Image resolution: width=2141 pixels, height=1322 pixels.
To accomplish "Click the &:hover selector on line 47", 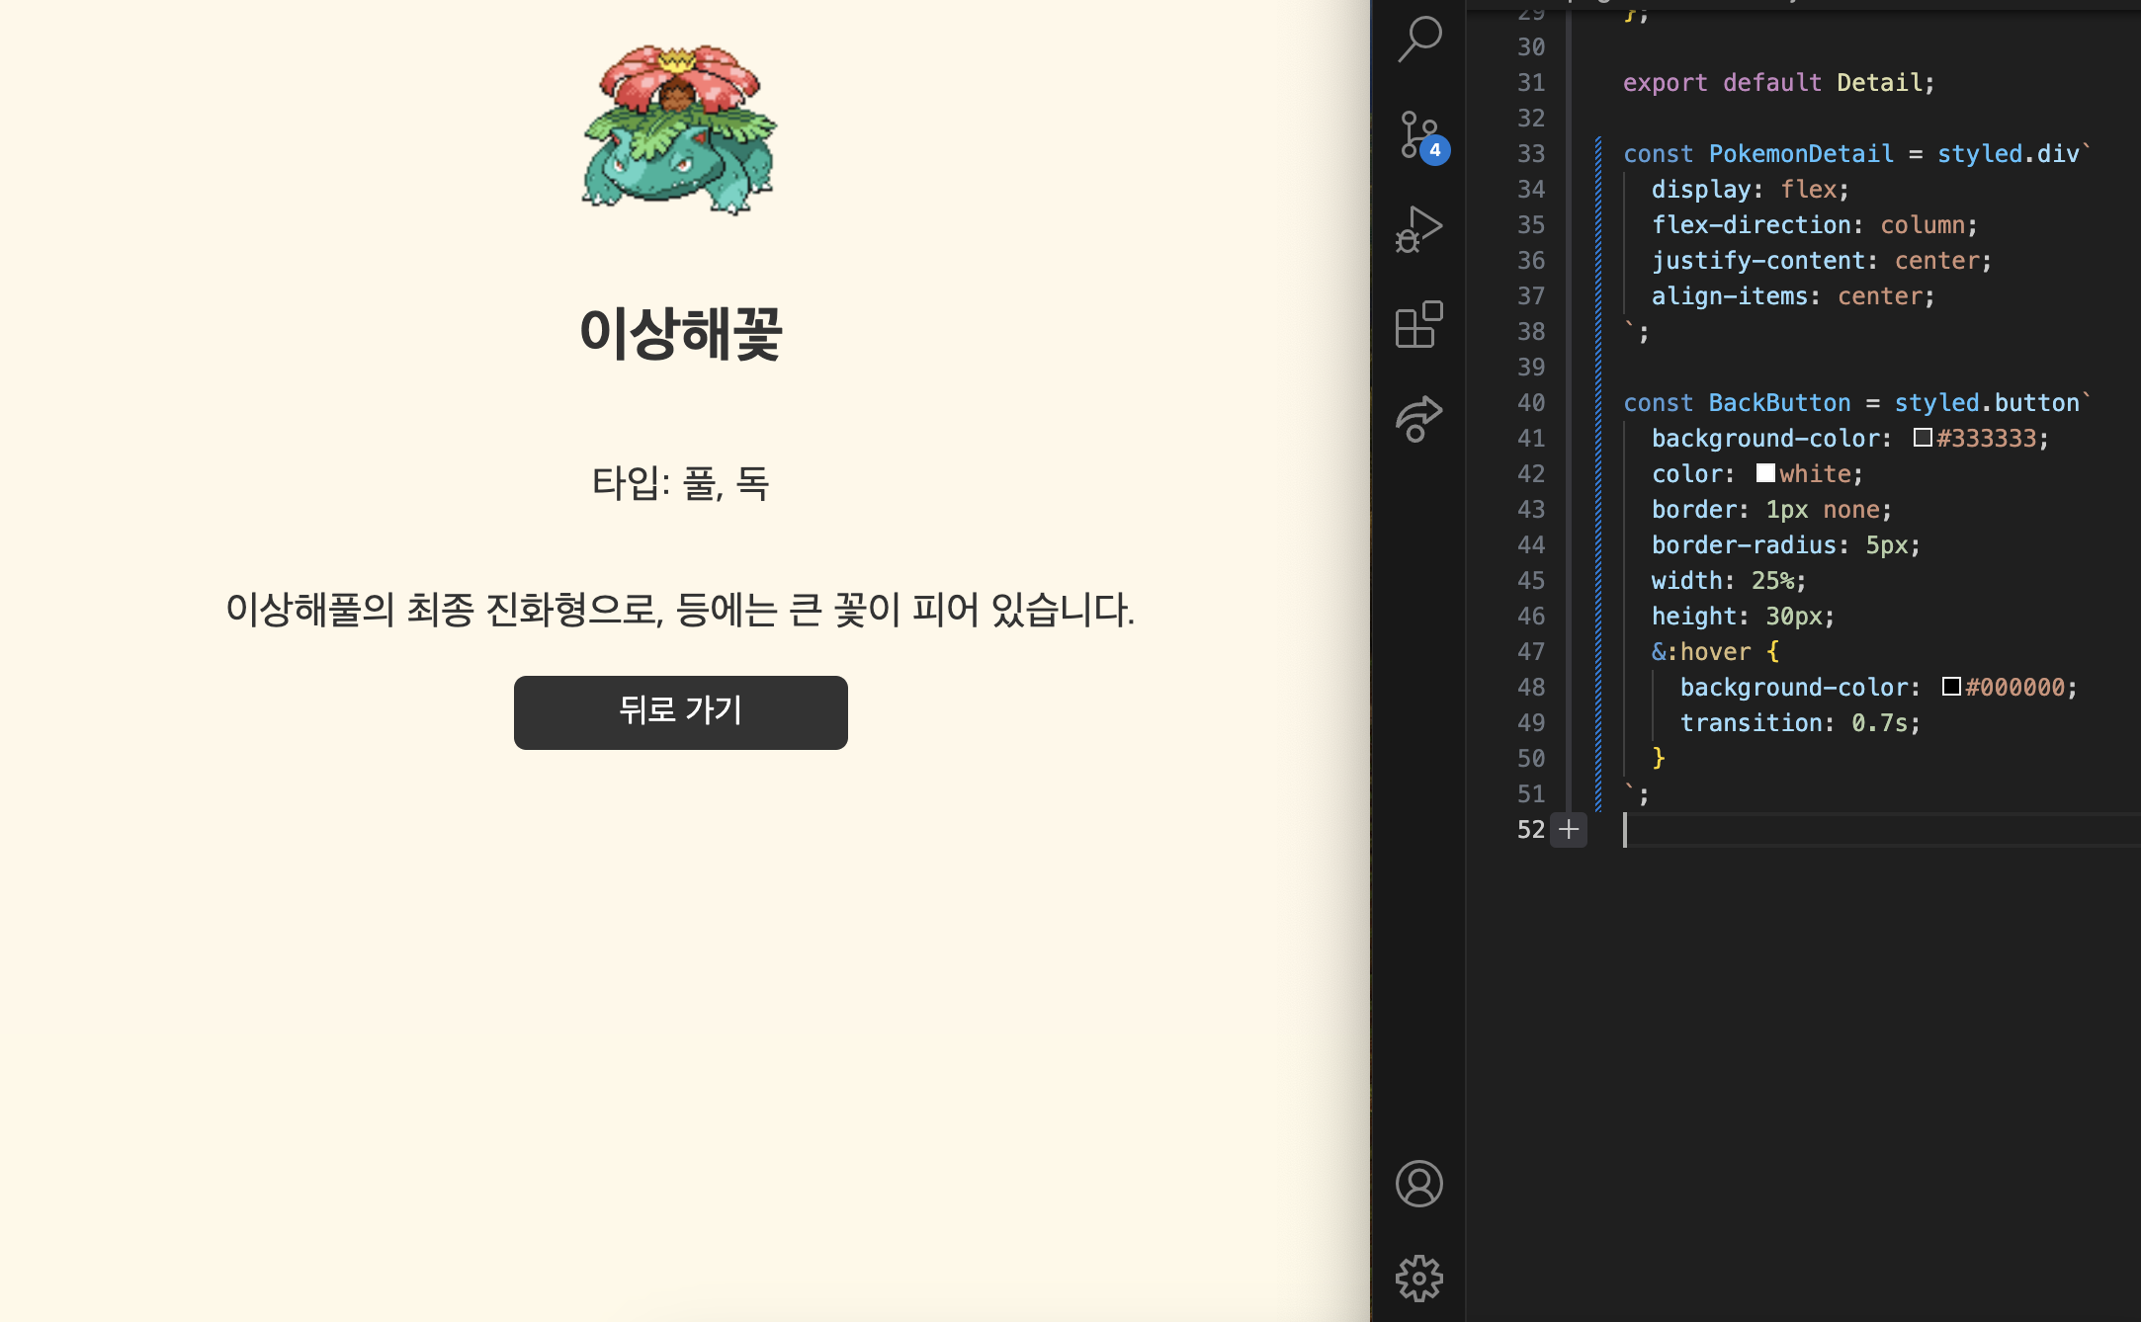I will [x=1700, y=652].
